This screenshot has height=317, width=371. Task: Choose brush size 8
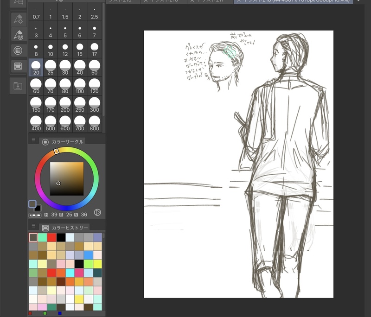(x=36, y=49)
